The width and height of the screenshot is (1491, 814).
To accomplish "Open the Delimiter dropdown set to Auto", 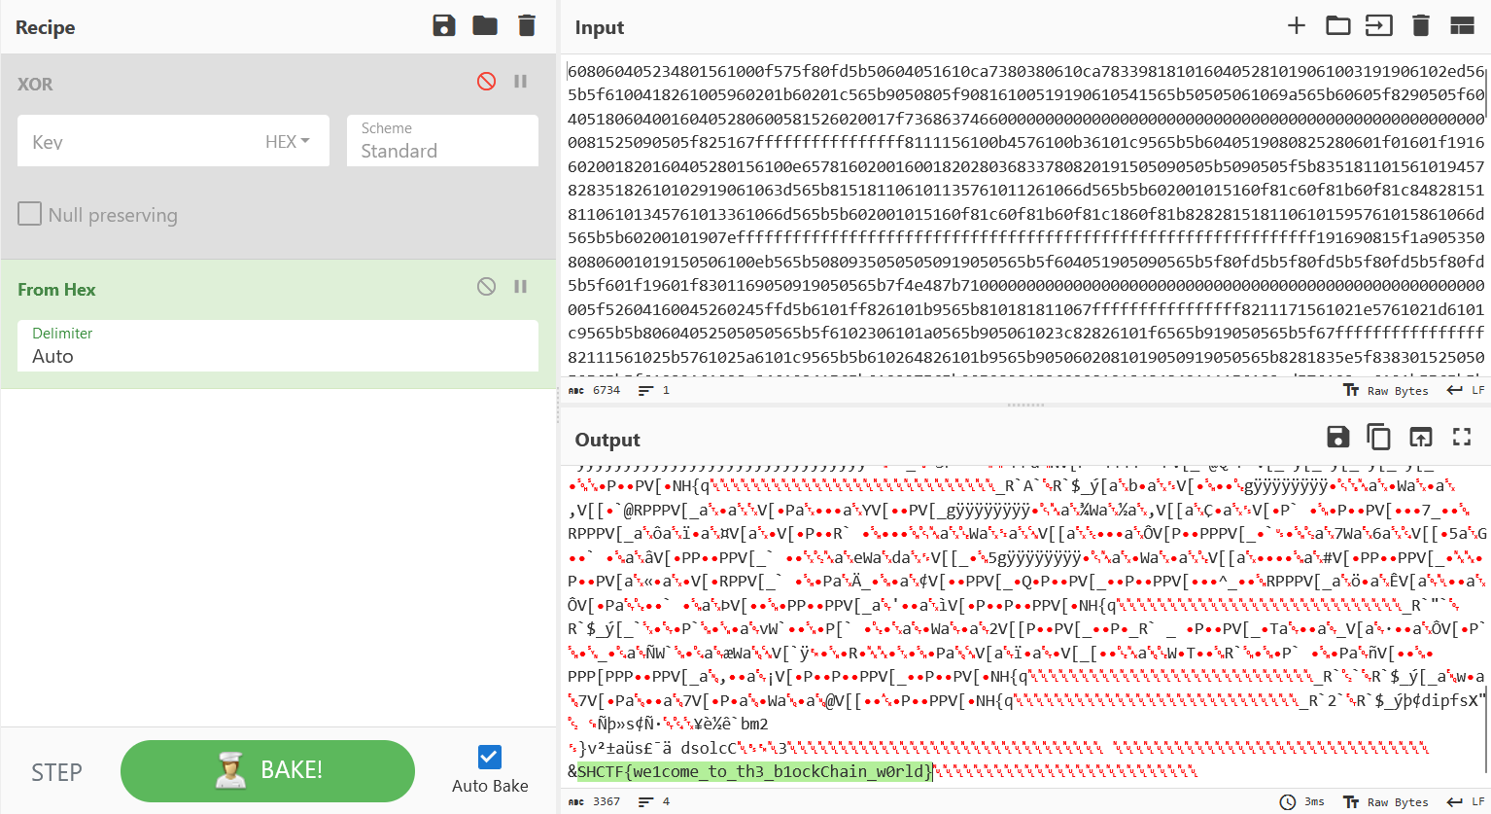I will (x=278, y=345).
